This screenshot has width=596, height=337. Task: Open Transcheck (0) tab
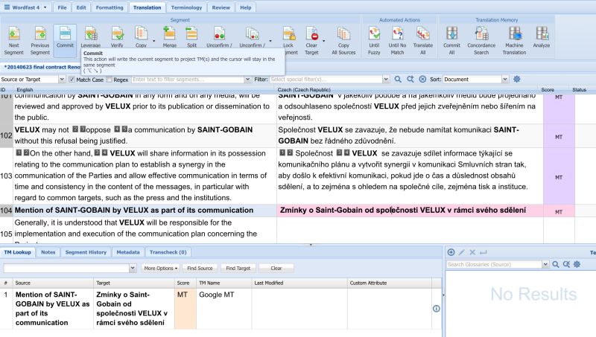click(x=168, y=252)
